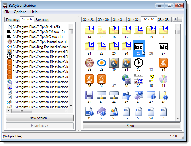Select Java coffee cup icon 35
Screen dimensions: 191x146
tap(89, 79)
